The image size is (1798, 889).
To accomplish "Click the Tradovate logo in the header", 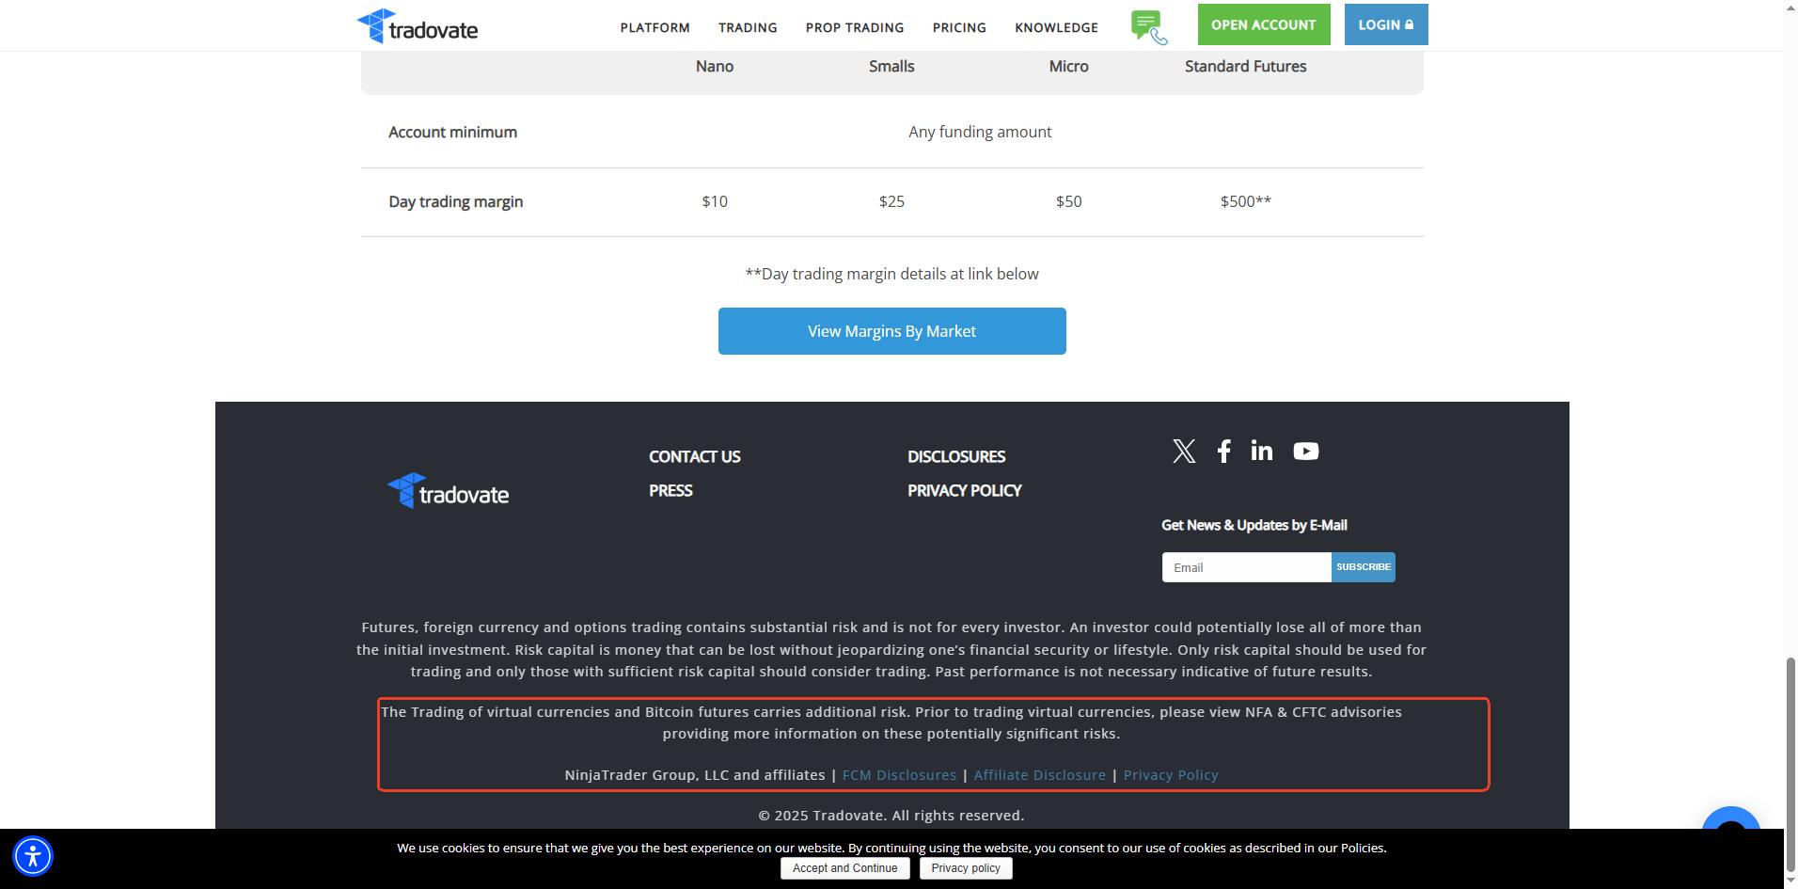I will pos(418,26).
